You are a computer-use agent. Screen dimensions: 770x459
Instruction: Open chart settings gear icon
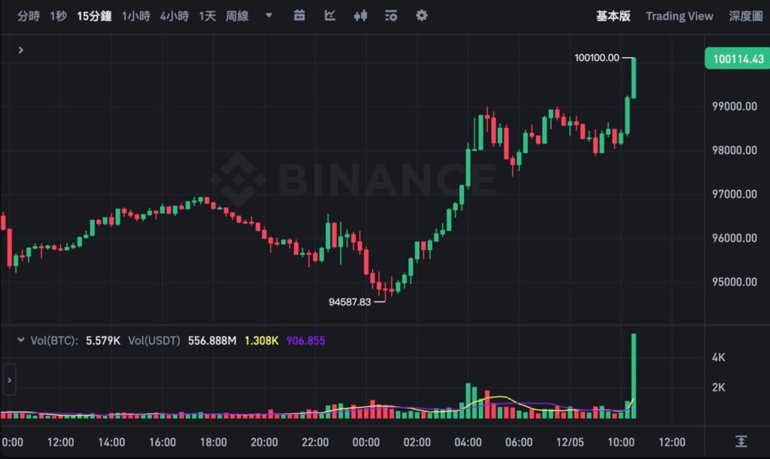click(421, 16)
